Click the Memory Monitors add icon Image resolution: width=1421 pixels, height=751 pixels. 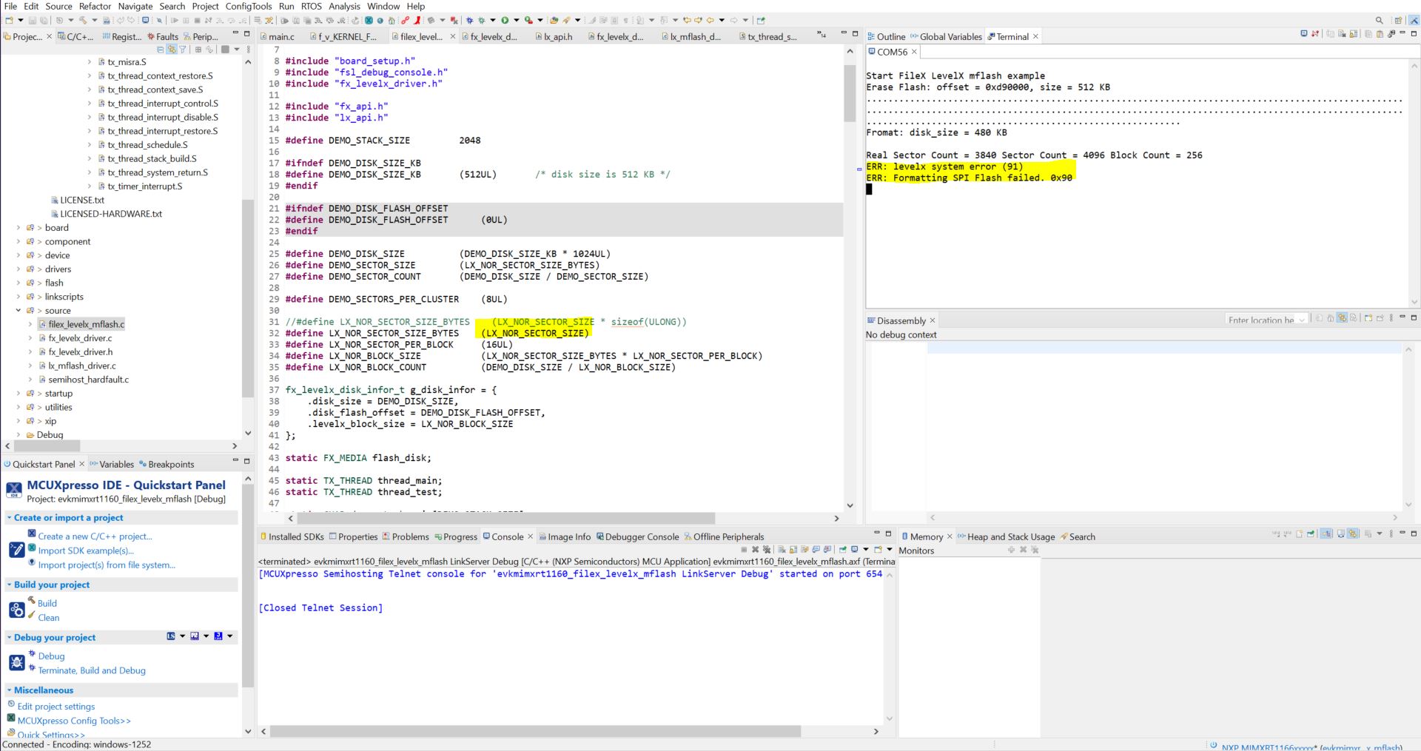(1011, 550)
